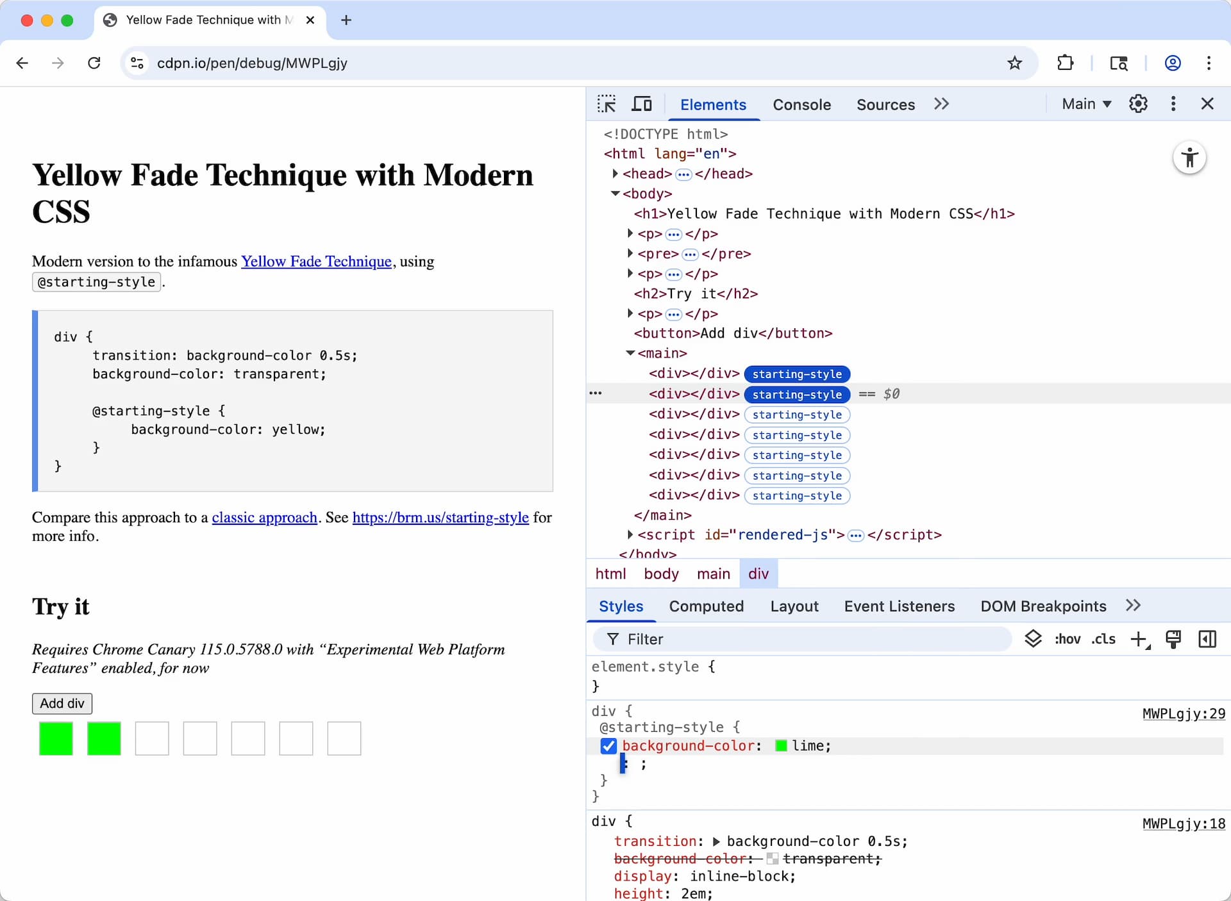Open DevTools settings gear

click(x=1138, y=104)
